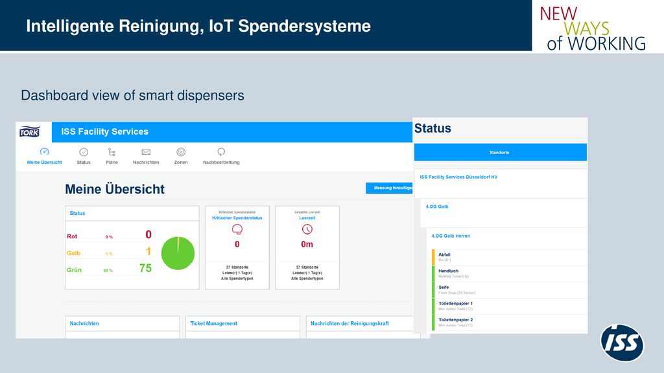Open ISS Facility Services Düsseldorf HV location
The width and height of the screenshot is (664, 373).
(x=458, y=177)
